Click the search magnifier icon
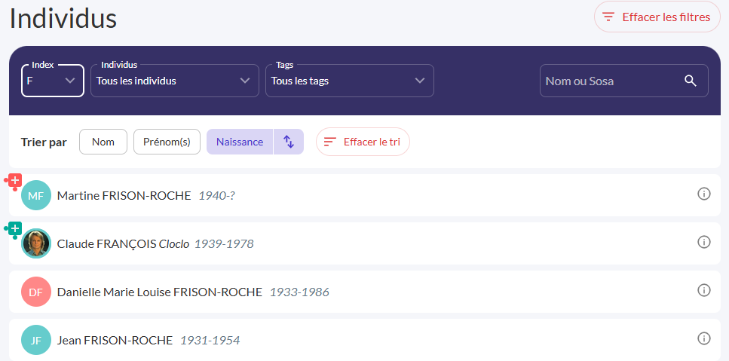Image resolution: width=729 pixels, height=361 pixels. [x=690, y=81]
